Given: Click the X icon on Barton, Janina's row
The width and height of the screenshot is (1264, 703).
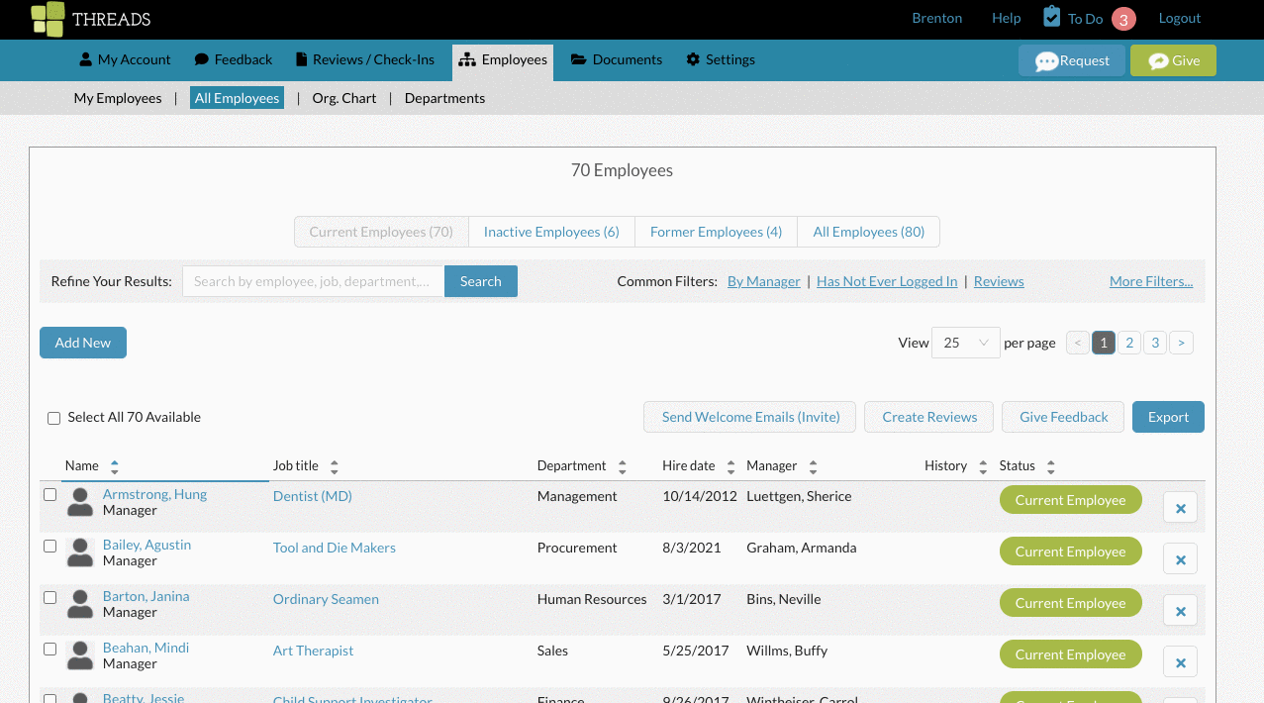Looking at the screenshot, I should point(1180,611).
